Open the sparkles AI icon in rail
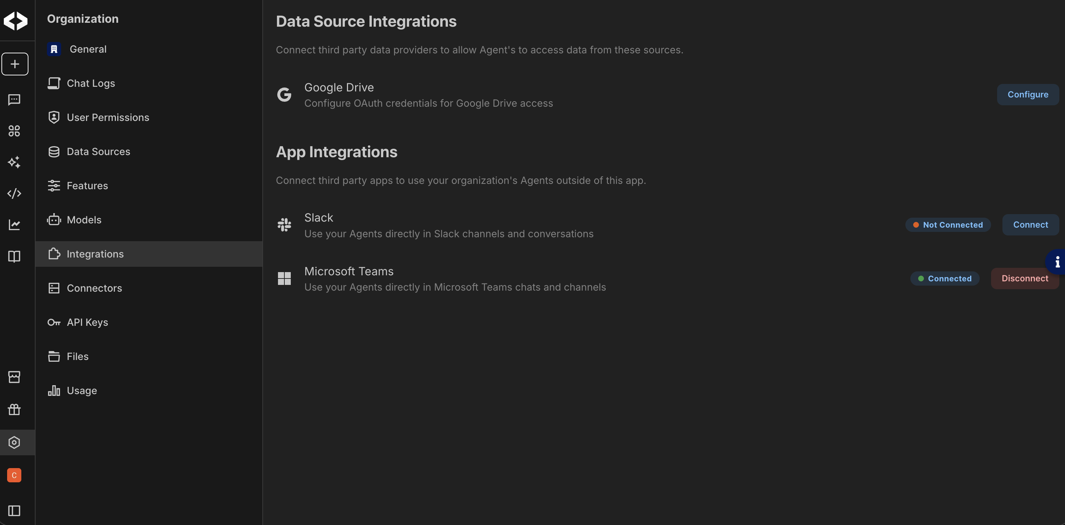 click(x=15, y=162)
